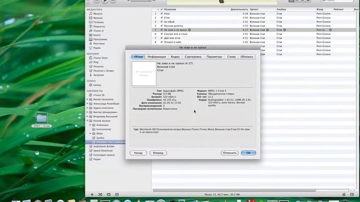Open the Рингтоны library item
This screenshot has height=202, width=360.
(99, 44)
